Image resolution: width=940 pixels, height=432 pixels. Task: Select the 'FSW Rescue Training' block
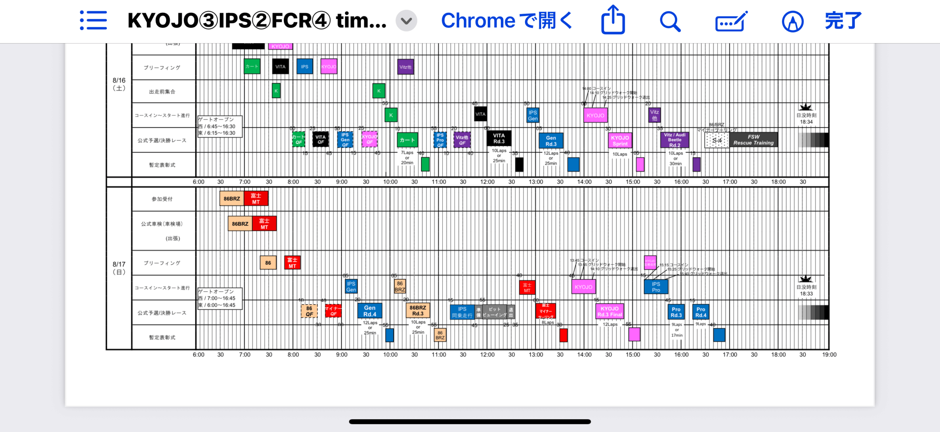point(753,140)
